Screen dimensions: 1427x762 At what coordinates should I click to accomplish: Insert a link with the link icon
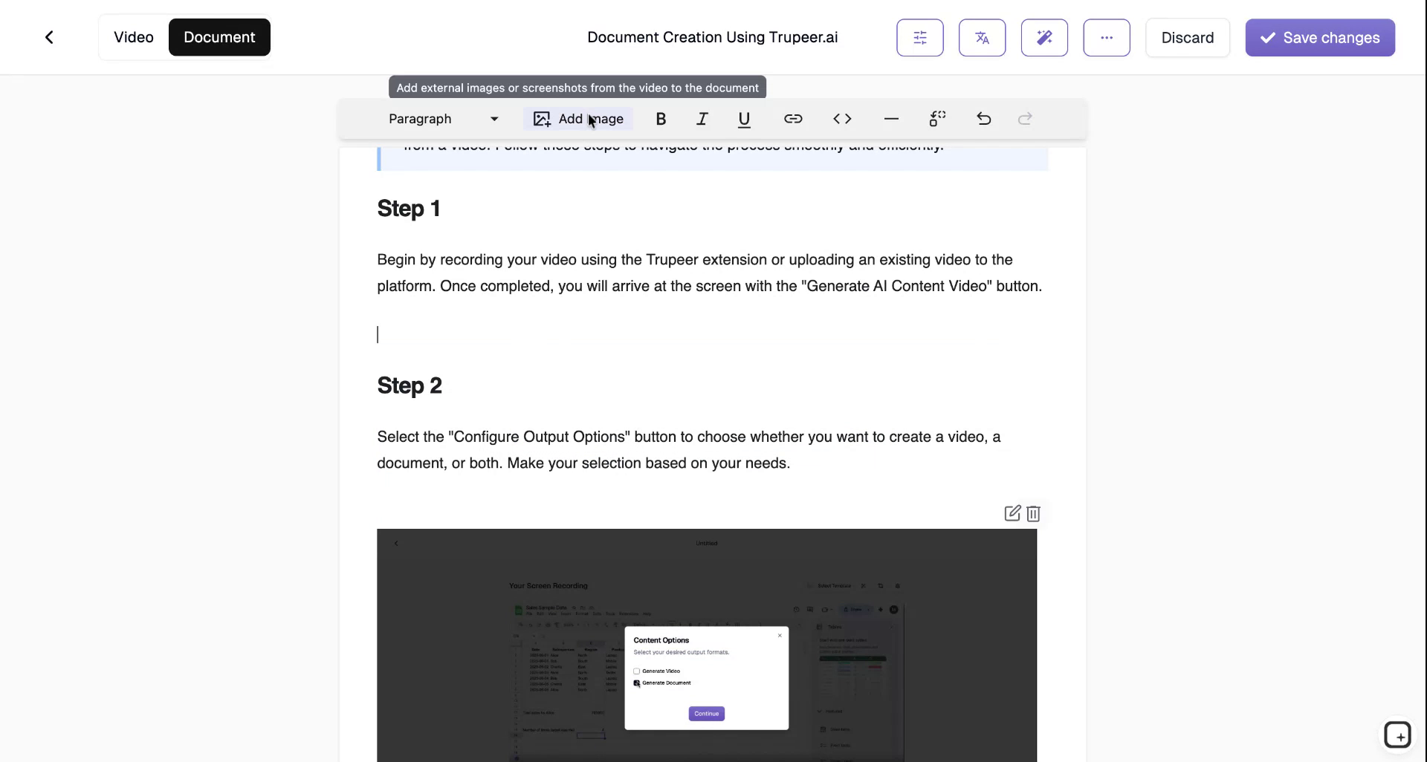793,119
